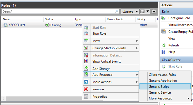Select Generic Script submenu item
The height and width of the screenshot is (105, 193).
click(165, 86)
